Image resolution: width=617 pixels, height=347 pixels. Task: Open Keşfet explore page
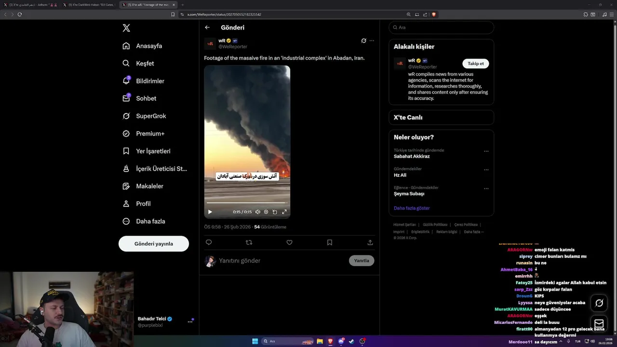click(x=138, y=63)
